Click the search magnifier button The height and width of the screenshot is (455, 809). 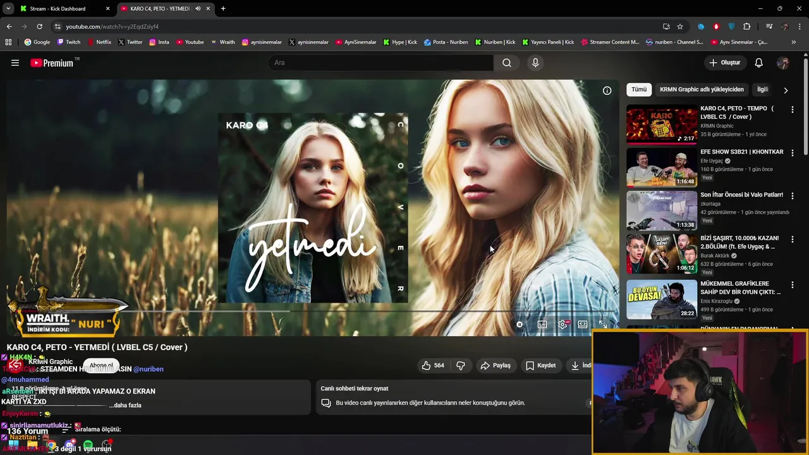[507, 63]
